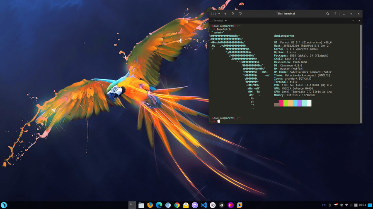373x209 pixels.
Task: Maximize the terminal pane with the small plus icon
Action: (353, 21)
